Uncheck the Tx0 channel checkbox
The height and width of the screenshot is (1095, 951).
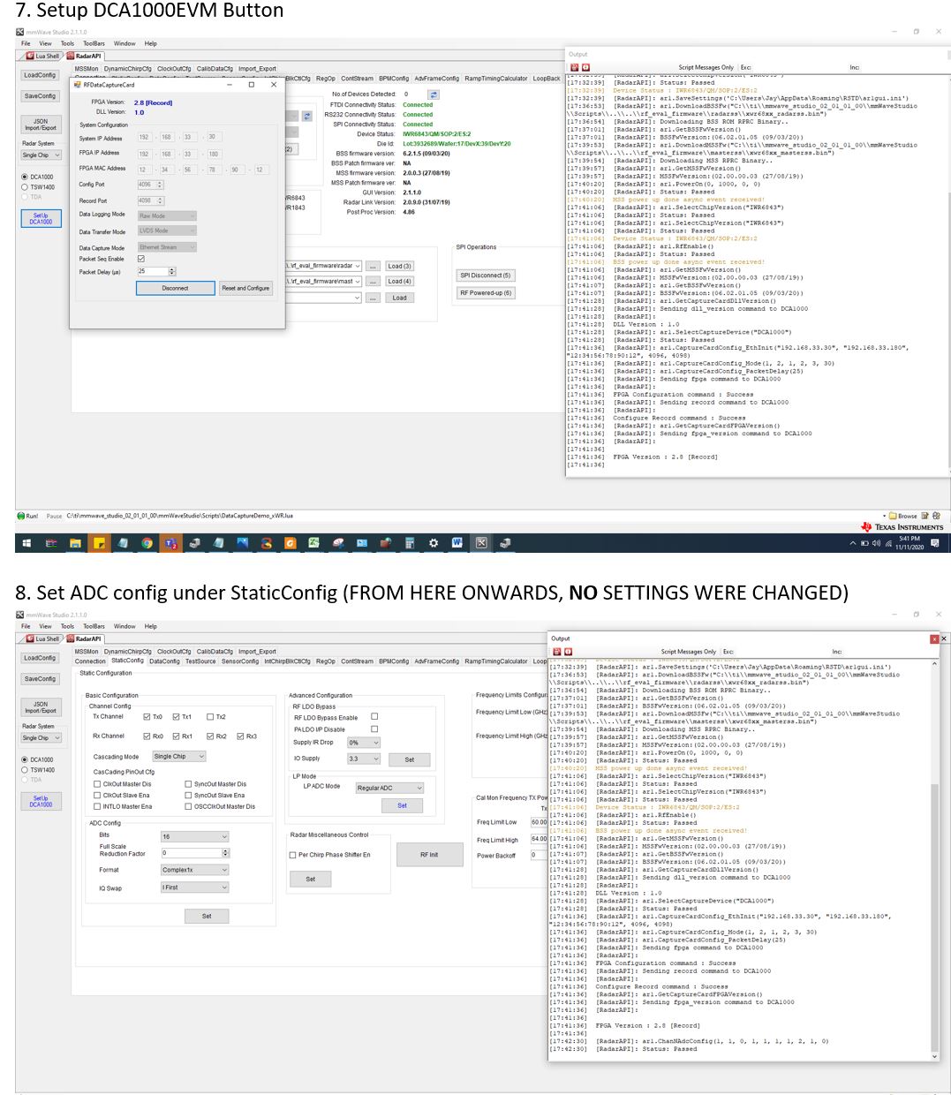147,717
